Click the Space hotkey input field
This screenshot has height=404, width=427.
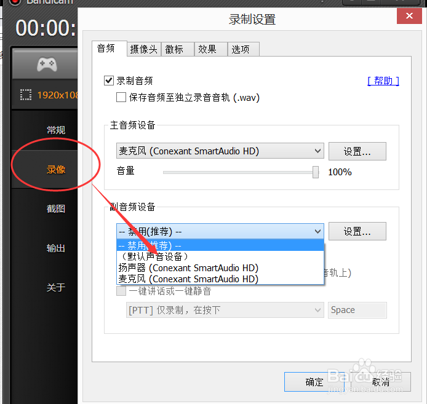(x=357, y=310)
